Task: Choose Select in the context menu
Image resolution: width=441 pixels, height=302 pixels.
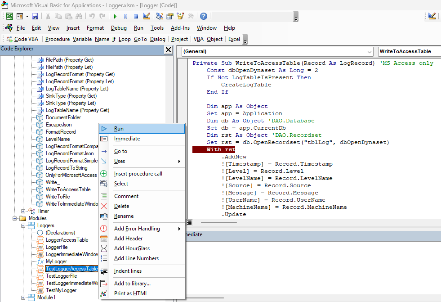Action: click(x=142, y=184)
